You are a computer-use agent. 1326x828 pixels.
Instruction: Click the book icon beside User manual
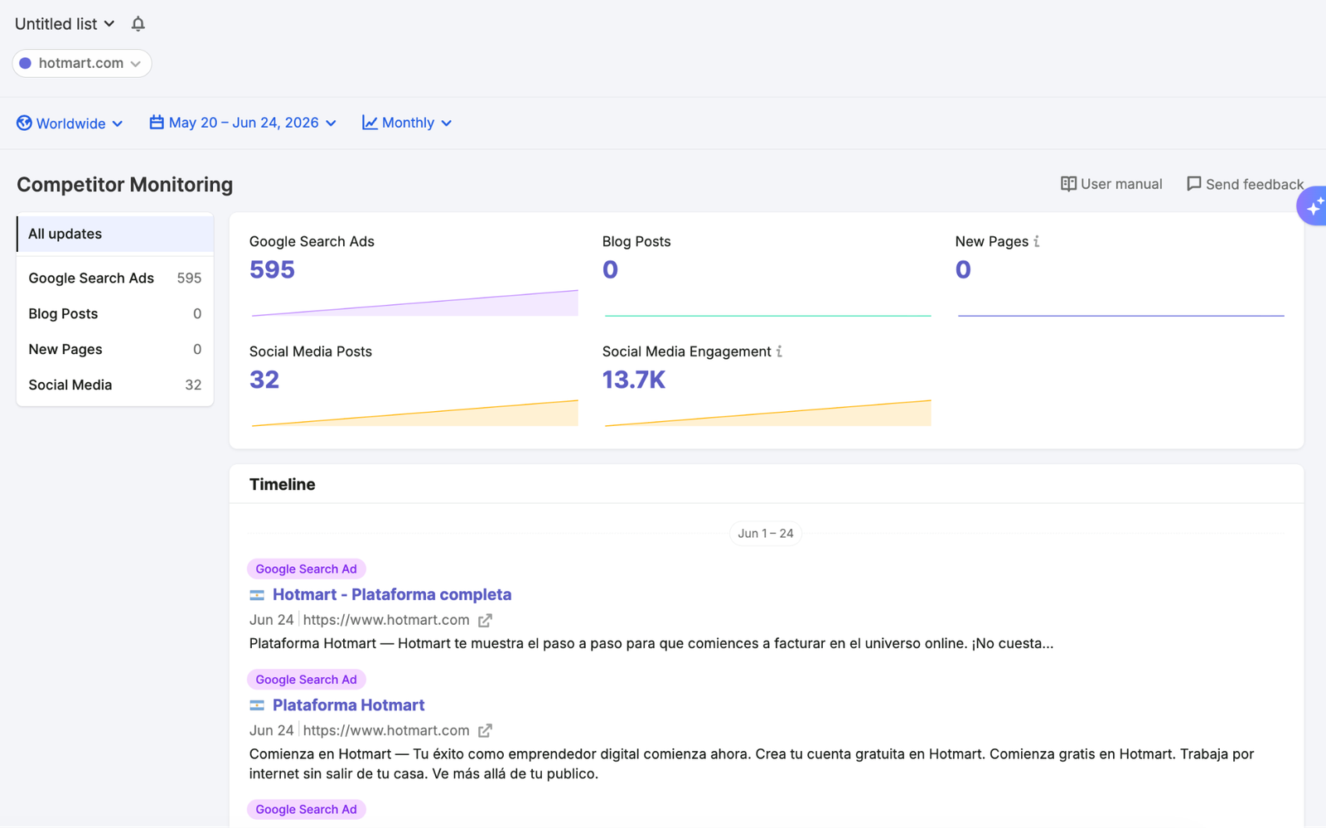[1068, 184]
